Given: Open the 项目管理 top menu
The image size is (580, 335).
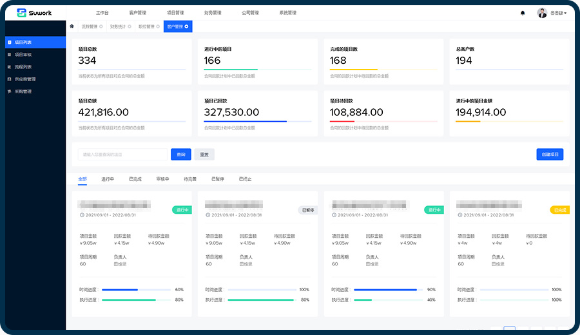Looking at the screenshot, I should click(175, 12).
